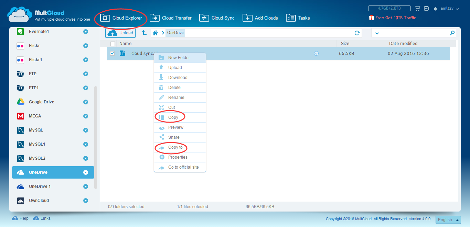
Task: Choose Upload in context menu
Action: tap(180, 68)
